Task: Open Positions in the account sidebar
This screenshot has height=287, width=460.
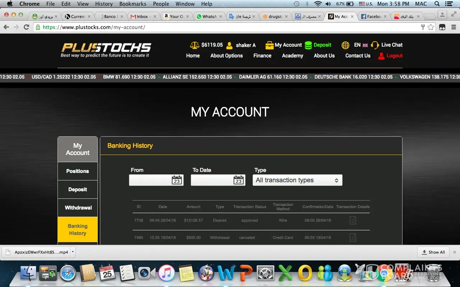Action: [78, 171]
